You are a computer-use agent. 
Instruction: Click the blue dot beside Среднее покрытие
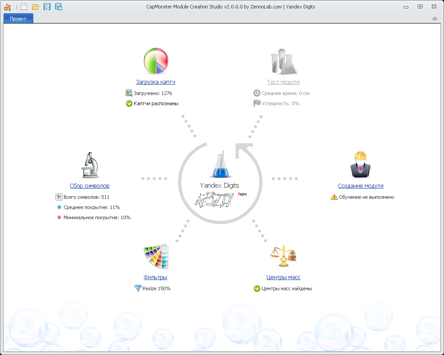pyautogui.click(x=59, y=207)
